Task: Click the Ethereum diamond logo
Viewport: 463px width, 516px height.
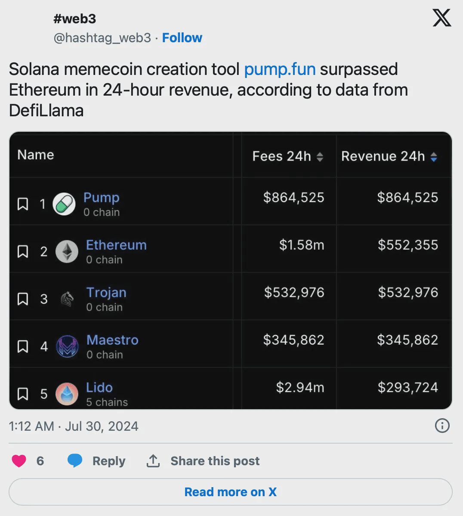Action: (x=67, y=252)
